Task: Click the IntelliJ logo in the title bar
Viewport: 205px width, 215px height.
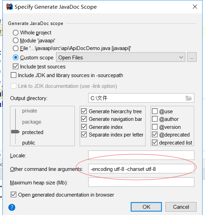Action: pyautogui.click(x=9, y=7)
